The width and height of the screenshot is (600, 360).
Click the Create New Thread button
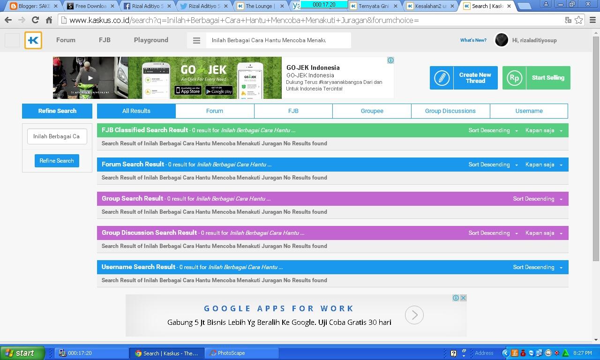click(x=464, y=78)
